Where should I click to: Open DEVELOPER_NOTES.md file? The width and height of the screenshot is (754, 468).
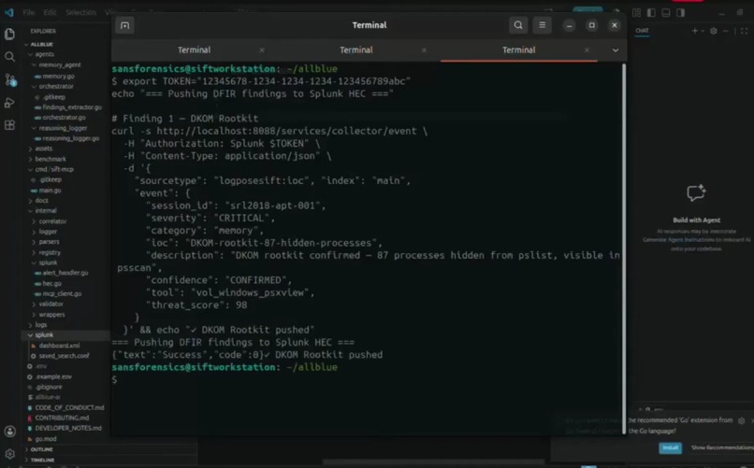pos(67,428)
